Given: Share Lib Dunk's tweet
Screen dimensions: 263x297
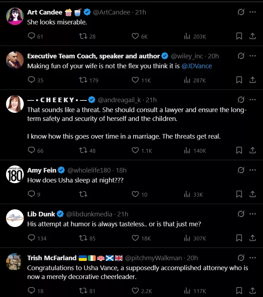Looking at the screenshot, I should click(252, 238).
